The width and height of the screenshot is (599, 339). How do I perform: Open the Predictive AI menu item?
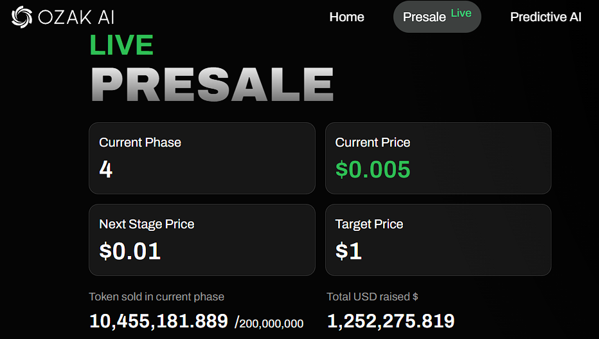click(x=546, y=17)
